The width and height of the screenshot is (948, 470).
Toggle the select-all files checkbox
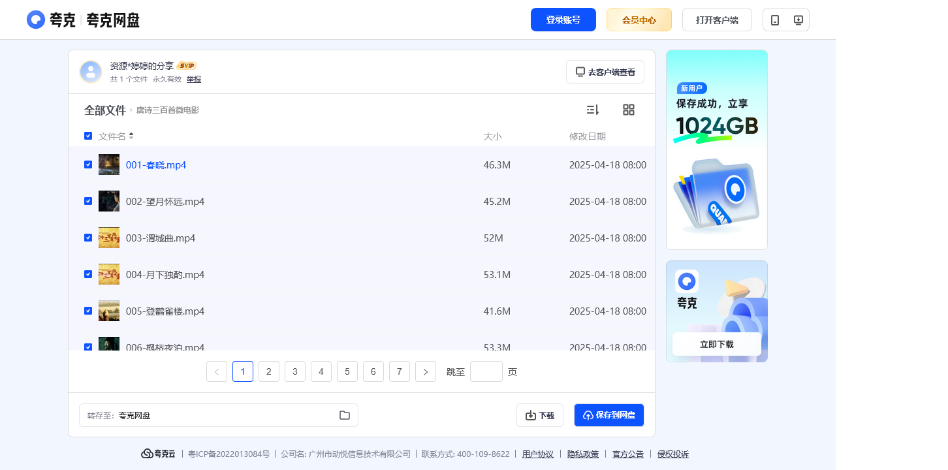tap(88, 136)
